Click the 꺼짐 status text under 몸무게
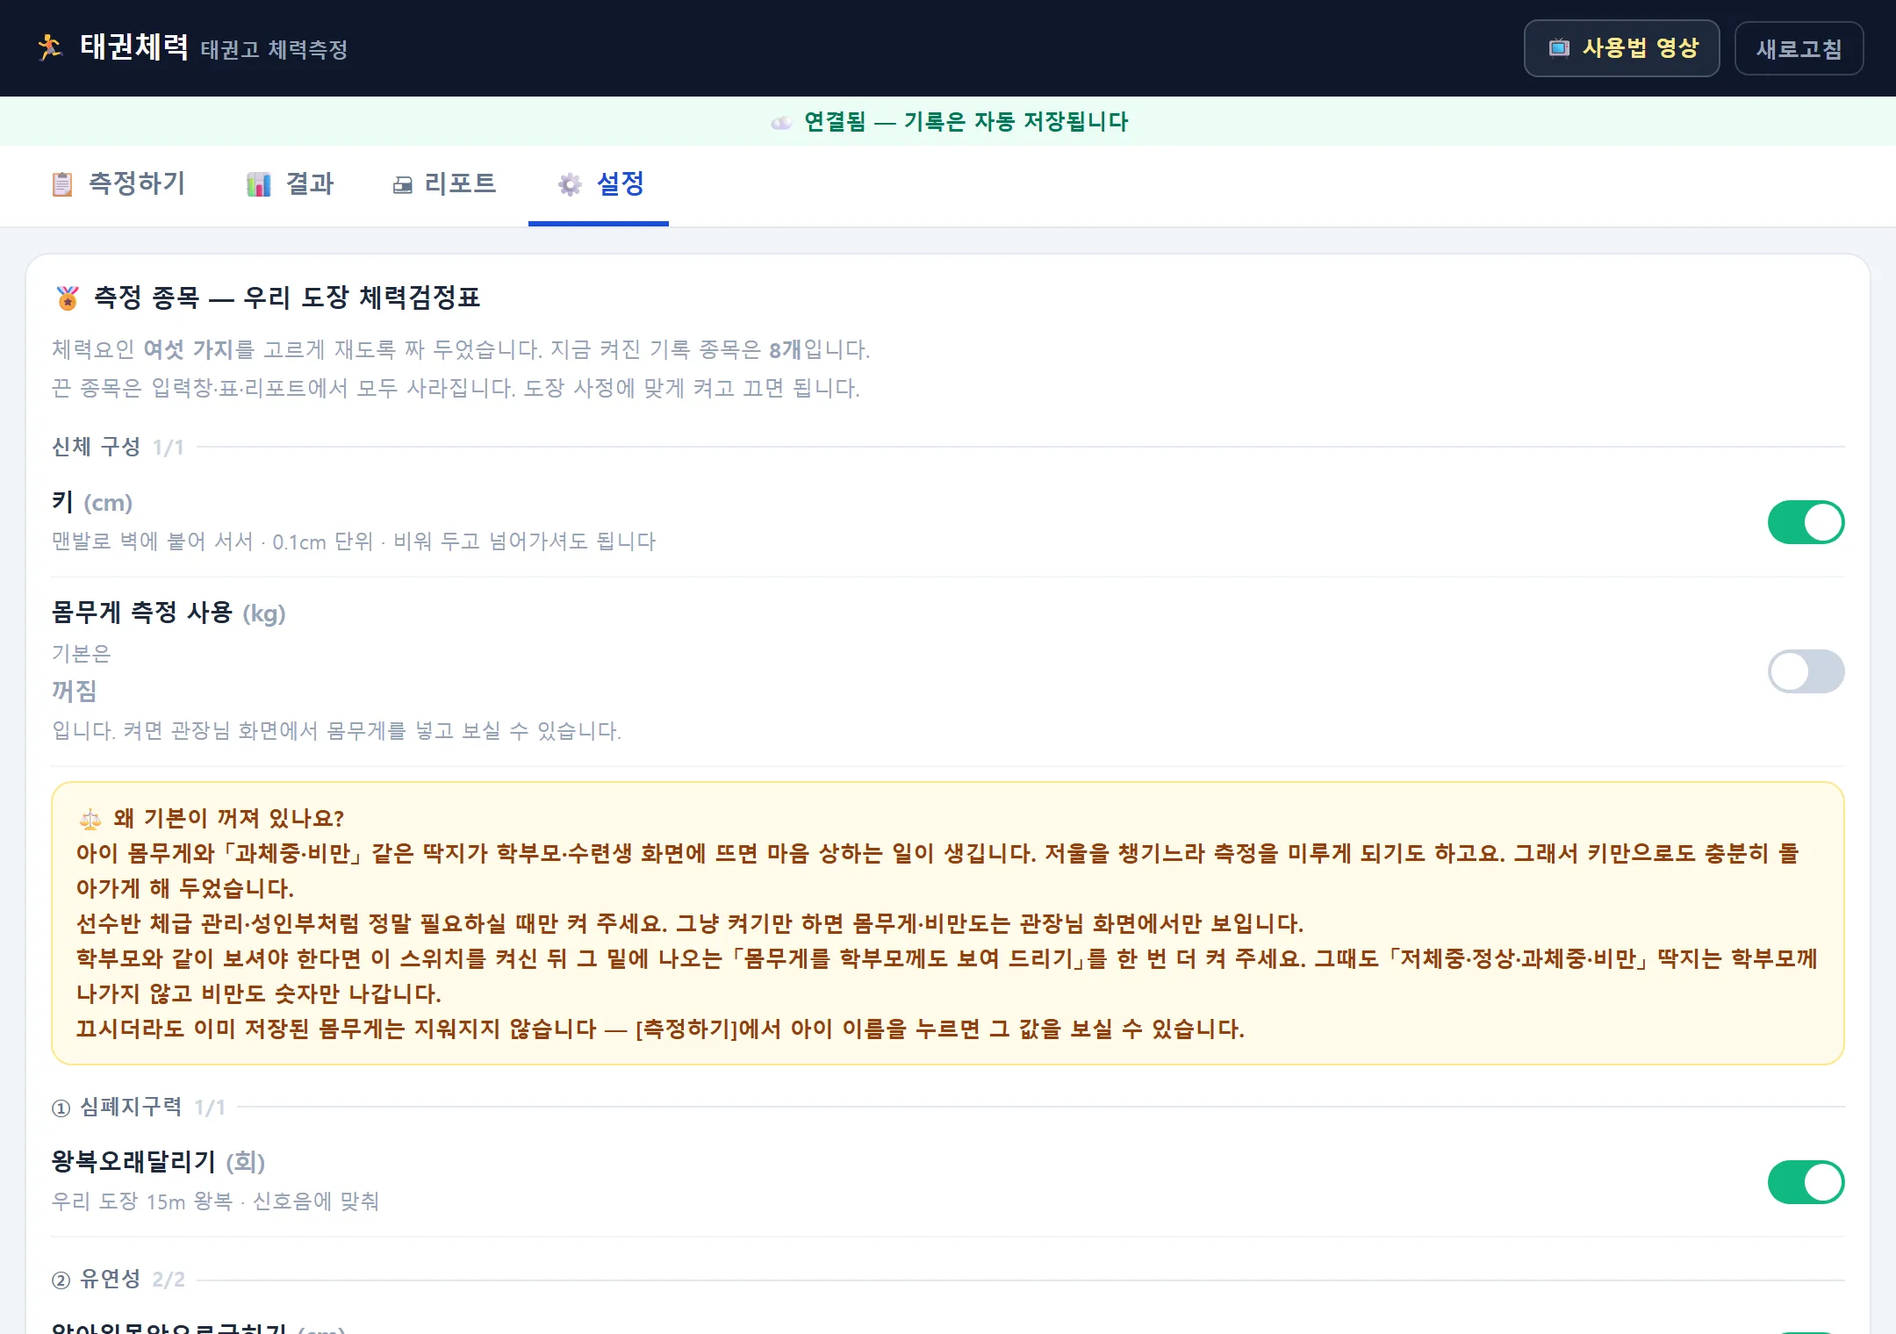Screen dimensions: 1896x1334 (x=75, y=692)
